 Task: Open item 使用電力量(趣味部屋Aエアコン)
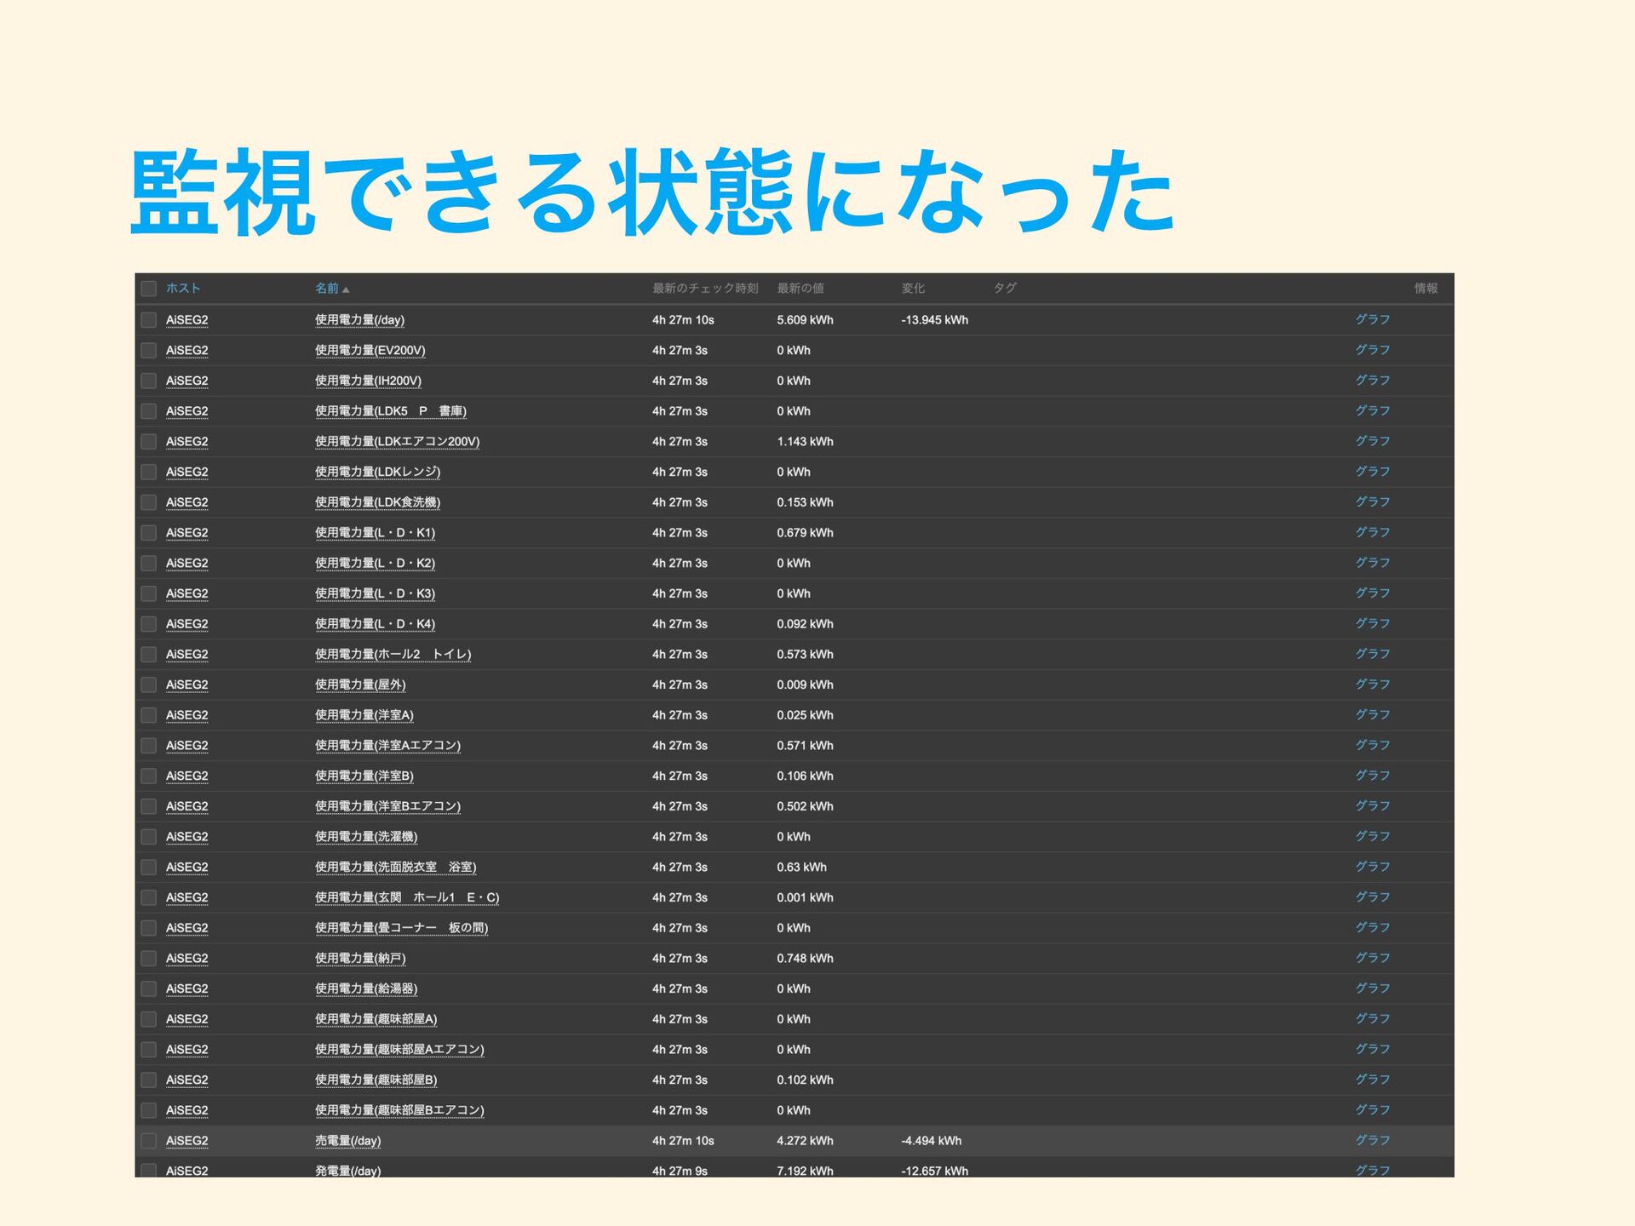click(x=399, y=1050)
